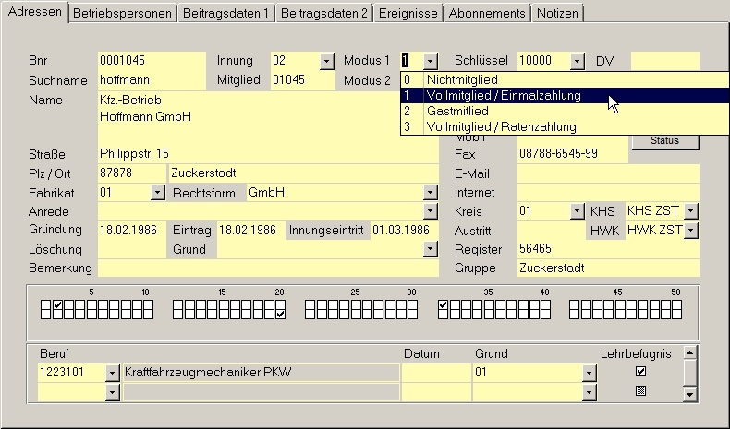
Task: Expand the Anrede dropdown
Action: coord(430,211)
